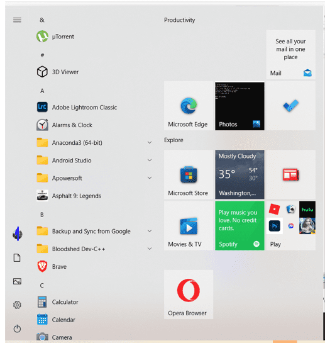
Task: Open the Weather tile for Washington
Action: (240, 174)
